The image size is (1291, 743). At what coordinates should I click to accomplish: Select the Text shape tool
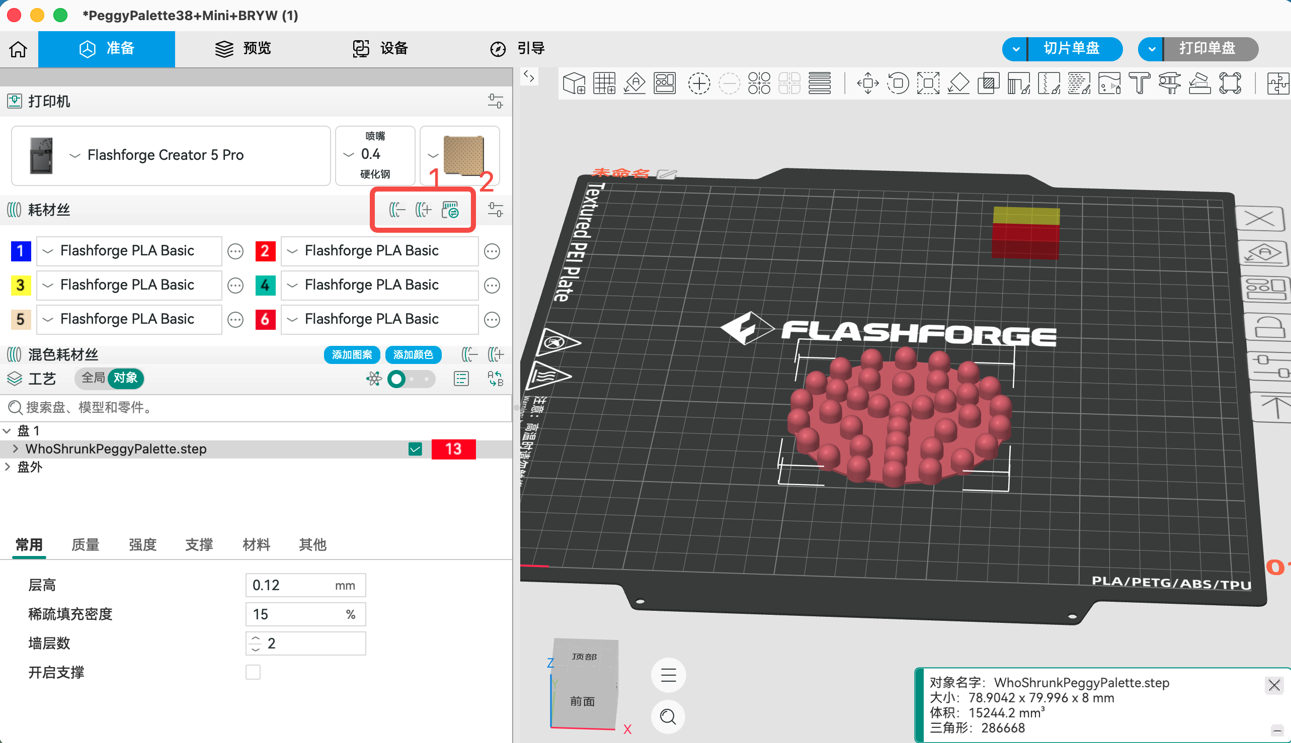click(x=1140, y=83)
